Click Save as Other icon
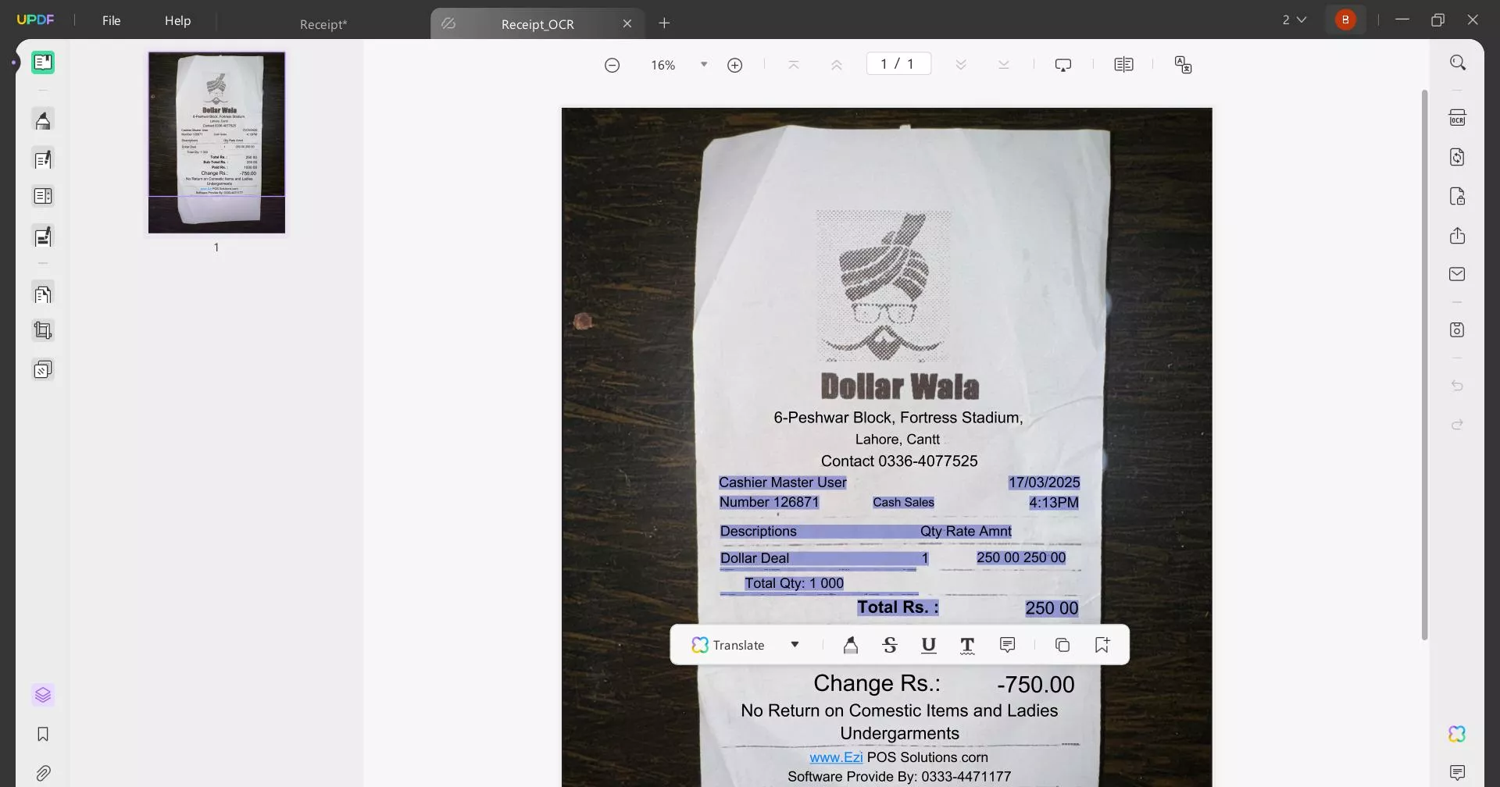Image resolution: width=1500 pixels, height=787 pixels. 1458,329
